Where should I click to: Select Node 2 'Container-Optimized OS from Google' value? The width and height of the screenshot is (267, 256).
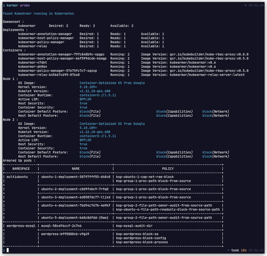click(x=112, y=124)
